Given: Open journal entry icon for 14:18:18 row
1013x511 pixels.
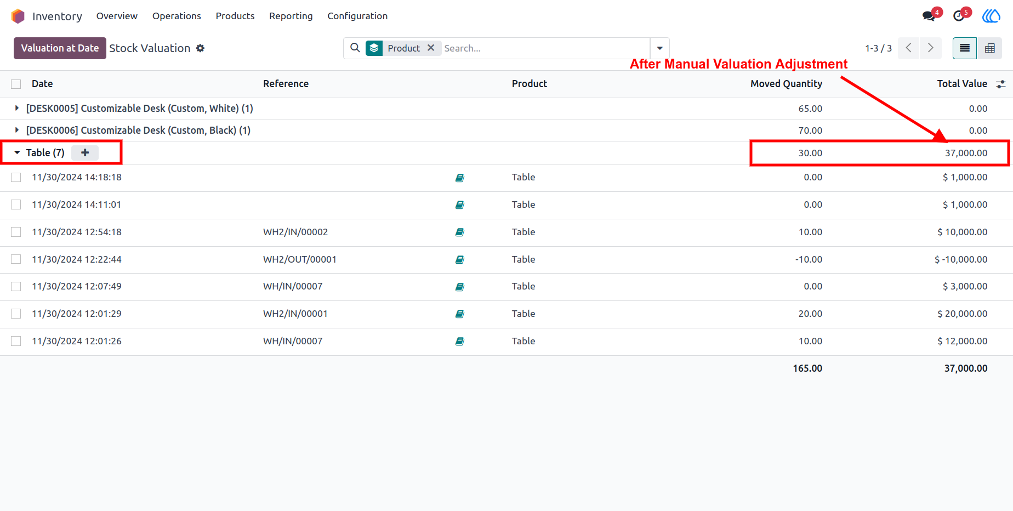Looking at the screenshot, I should [x=460, y=178].
